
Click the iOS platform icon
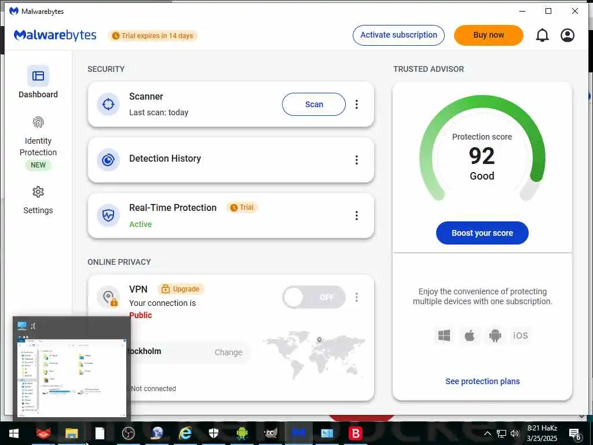[521, 335]
